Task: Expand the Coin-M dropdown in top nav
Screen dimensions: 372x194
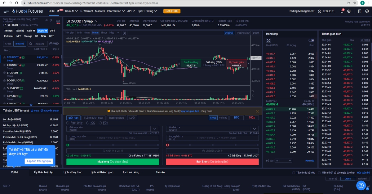Action: tap(71, 11)
